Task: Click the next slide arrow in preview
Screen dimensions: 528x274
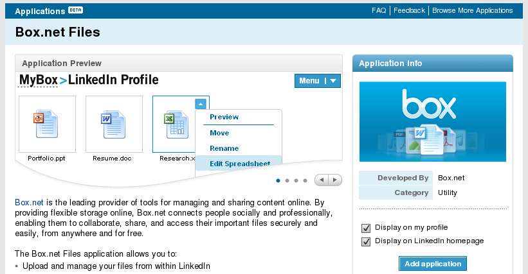Action: 334,180
